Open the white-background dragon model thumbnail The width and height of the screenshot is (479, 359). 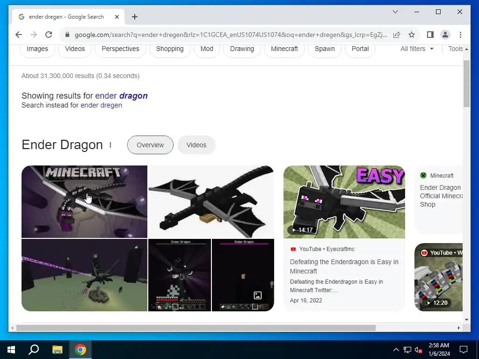(211, 201)
